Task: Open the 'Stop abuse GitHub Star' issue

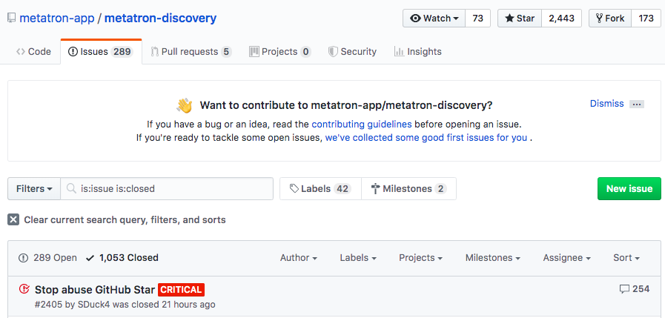Action: pyautogui.click(x=95, y=290)
